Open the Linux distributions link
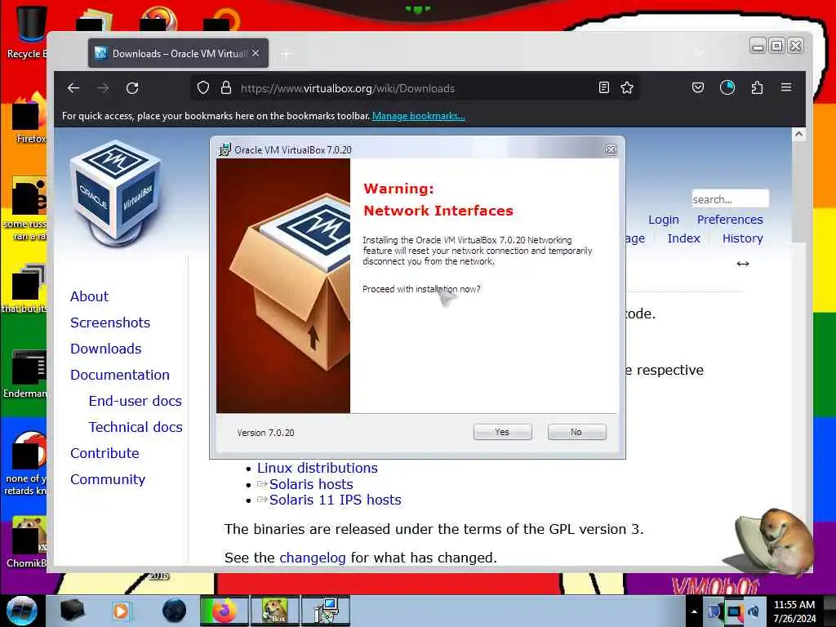 (x=318, y=468)
